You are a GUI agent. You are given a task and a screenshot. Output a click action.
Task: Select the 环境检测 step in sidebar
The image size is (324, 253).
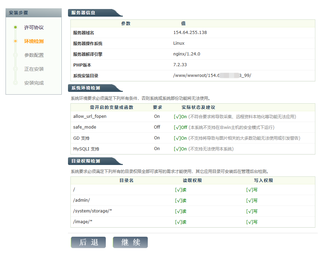[34, 41]
